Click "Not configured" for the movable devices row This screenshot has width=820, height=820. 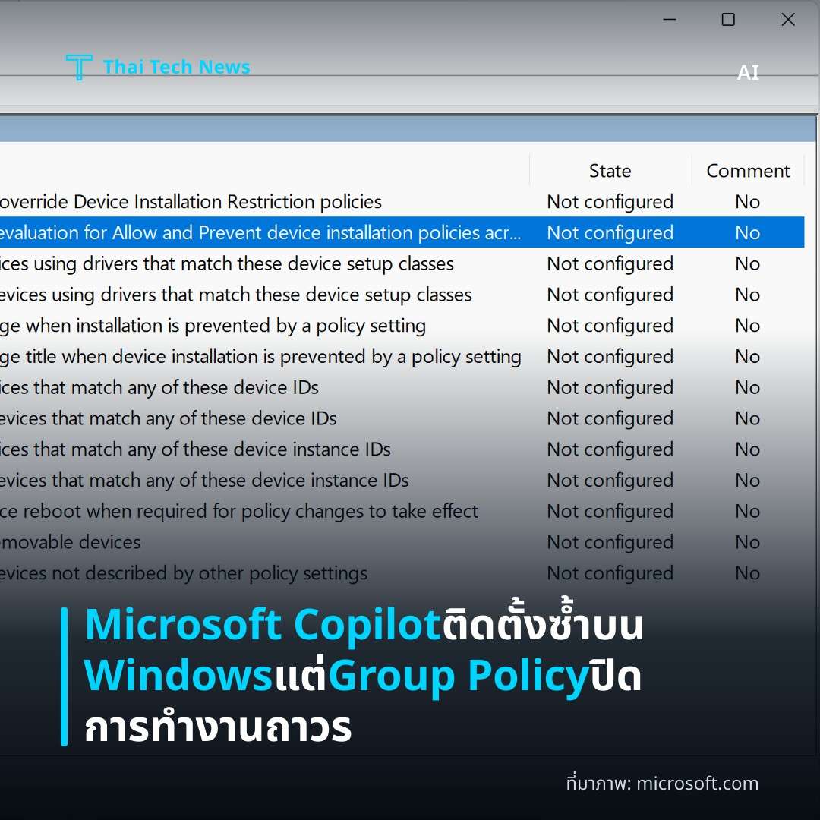610,542
